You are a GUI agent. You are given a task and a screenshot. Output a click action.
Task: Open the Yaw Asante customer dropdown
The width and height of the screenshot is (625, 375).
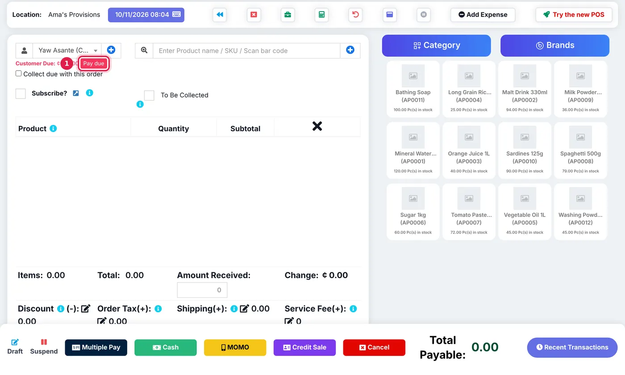(67, 50)
